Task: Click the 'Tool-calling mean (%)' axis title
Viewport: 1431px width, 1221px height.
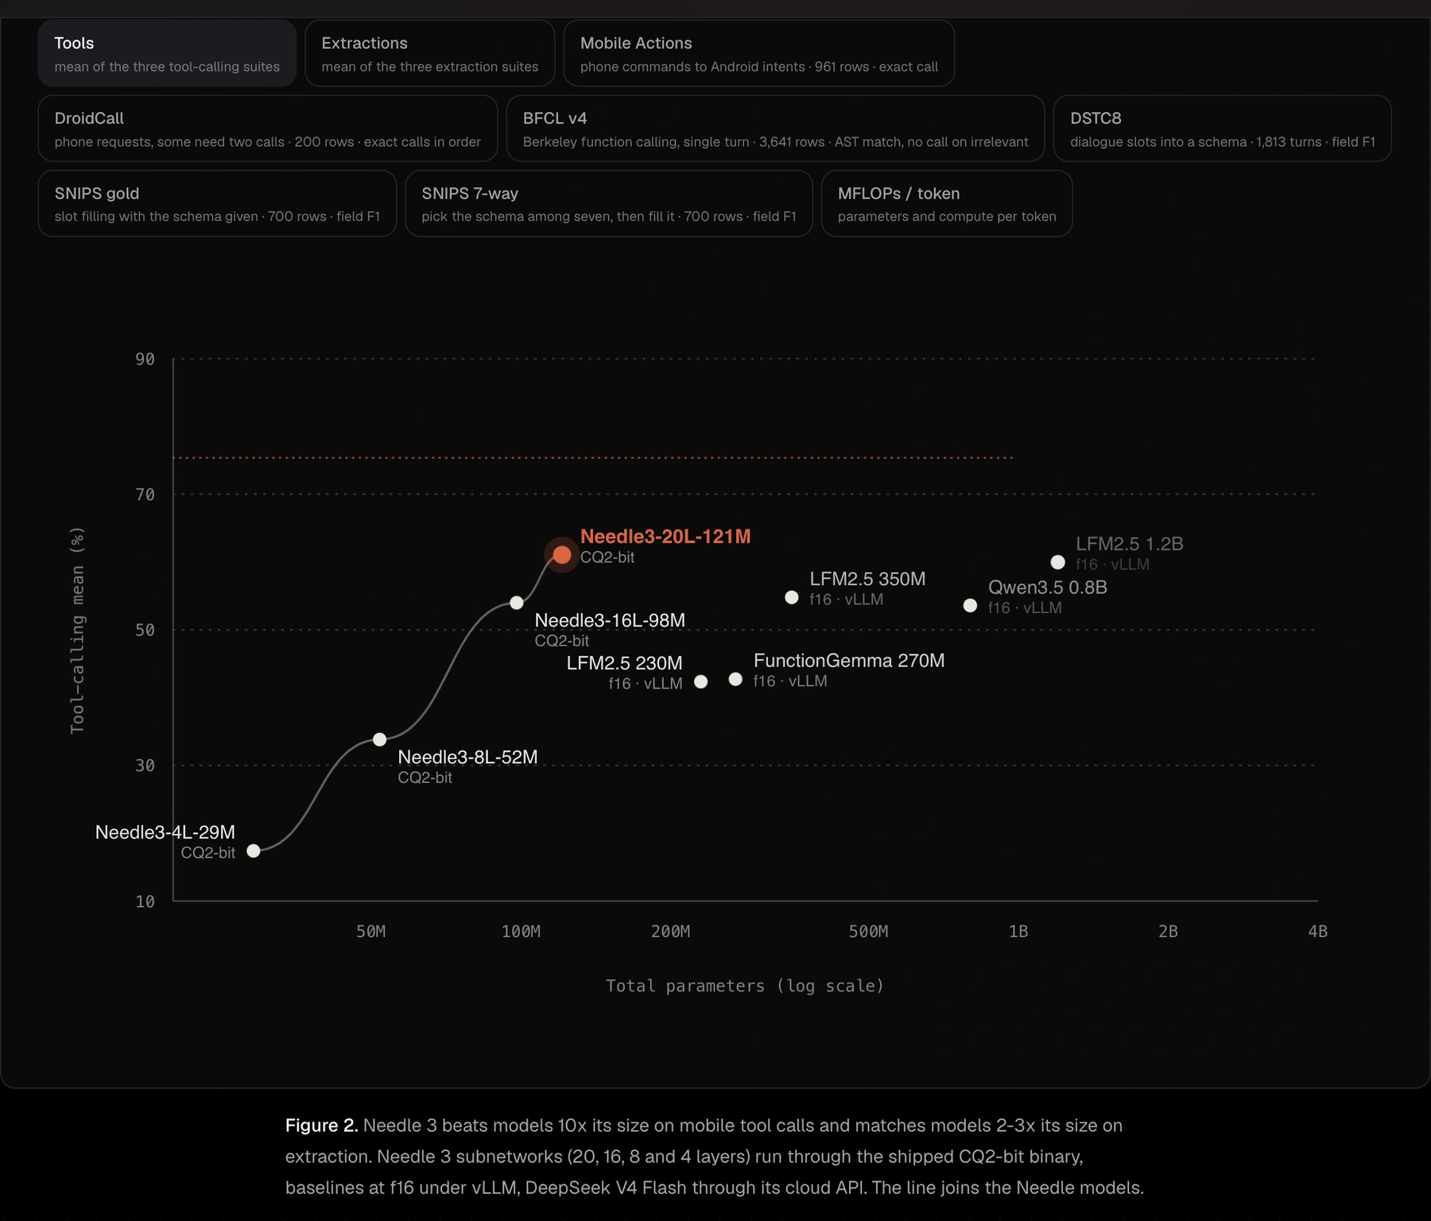Action: tap(77, 630)
